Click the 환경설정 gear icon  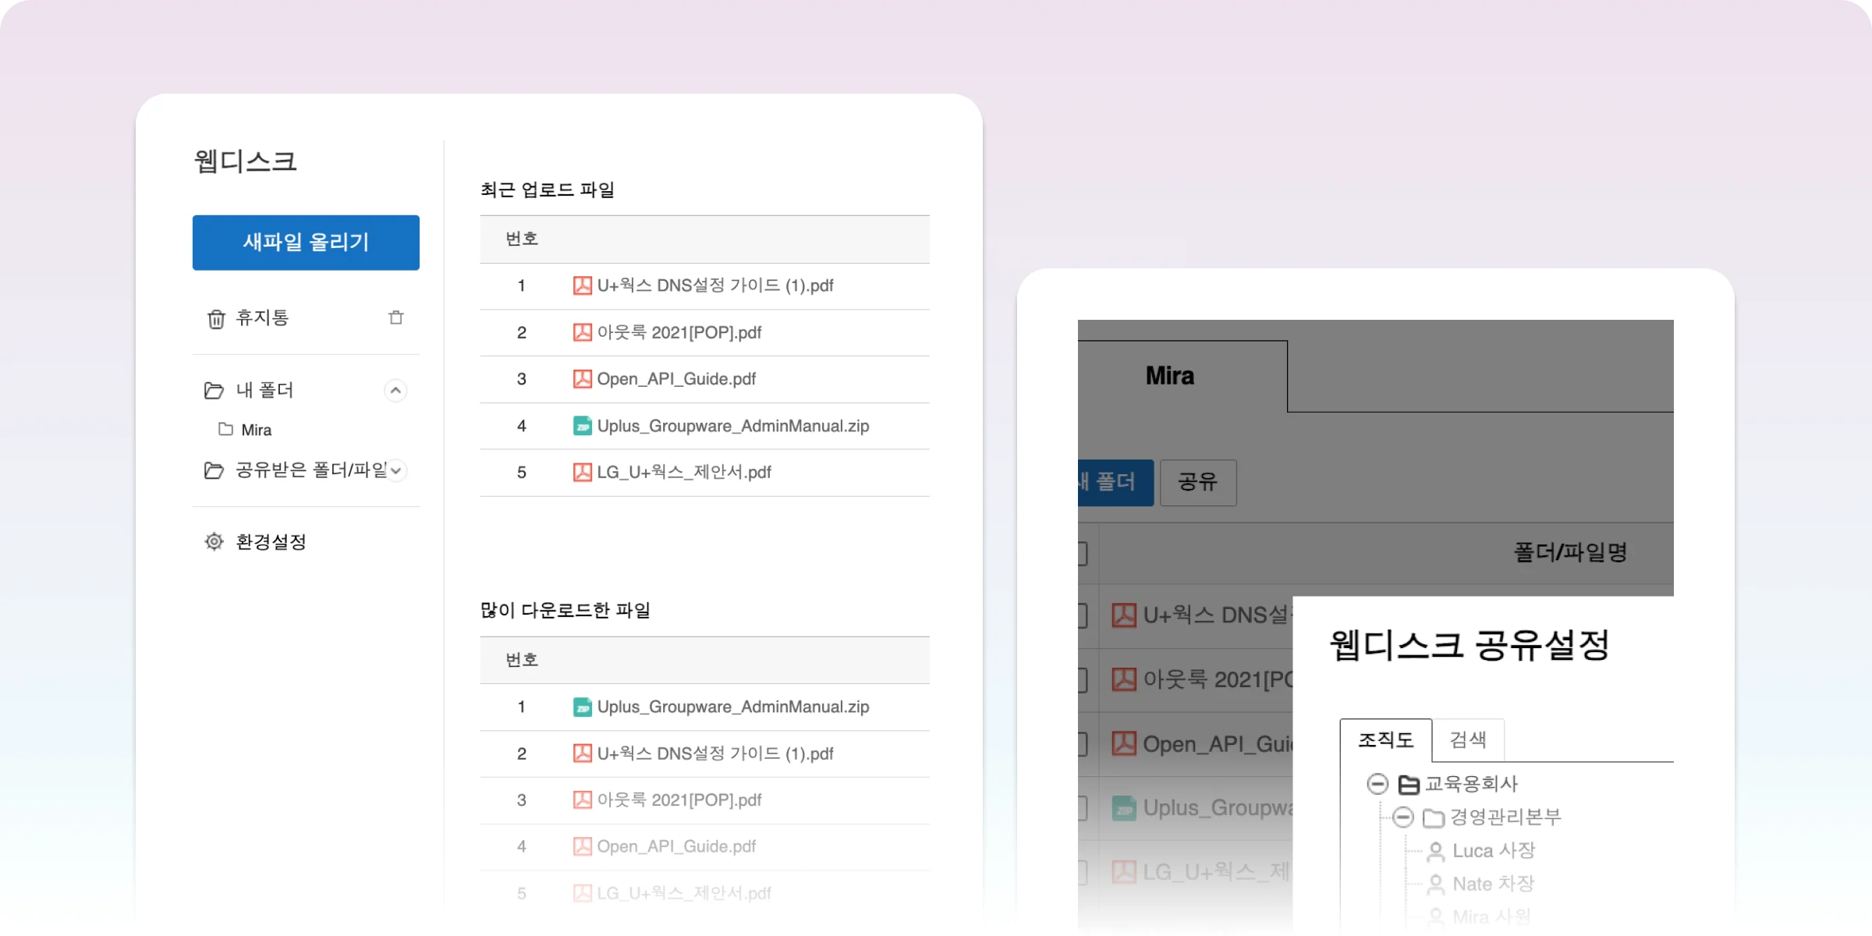pos(214,541)
